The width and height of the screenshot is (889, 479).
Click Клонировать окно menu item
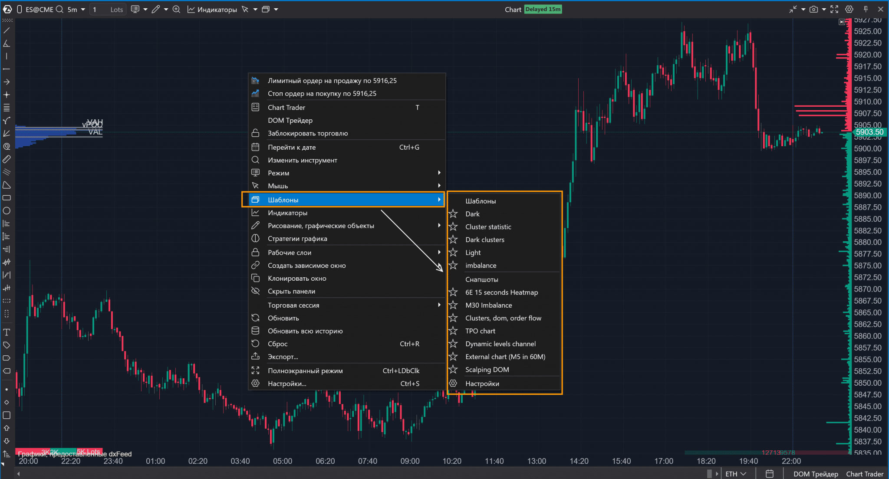click(x=297, y=279)
